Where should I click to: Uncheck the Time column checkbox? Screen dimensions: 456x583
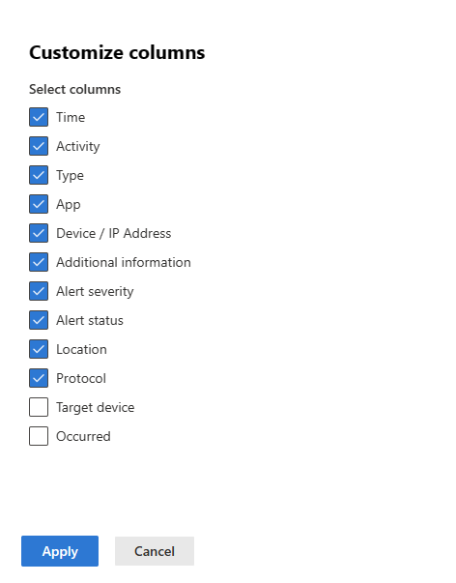[39, 117]
